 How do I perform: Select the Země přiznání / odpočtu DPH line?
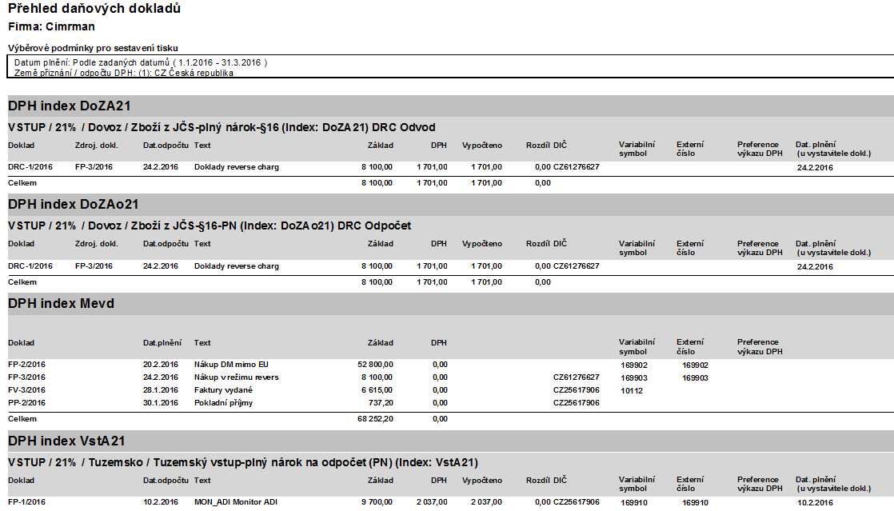coord(123,73)
